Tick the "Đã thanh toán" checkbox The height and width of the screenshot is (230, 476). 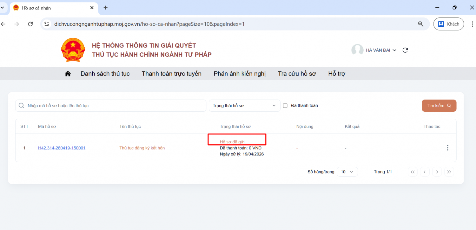(x=285, y=106)
